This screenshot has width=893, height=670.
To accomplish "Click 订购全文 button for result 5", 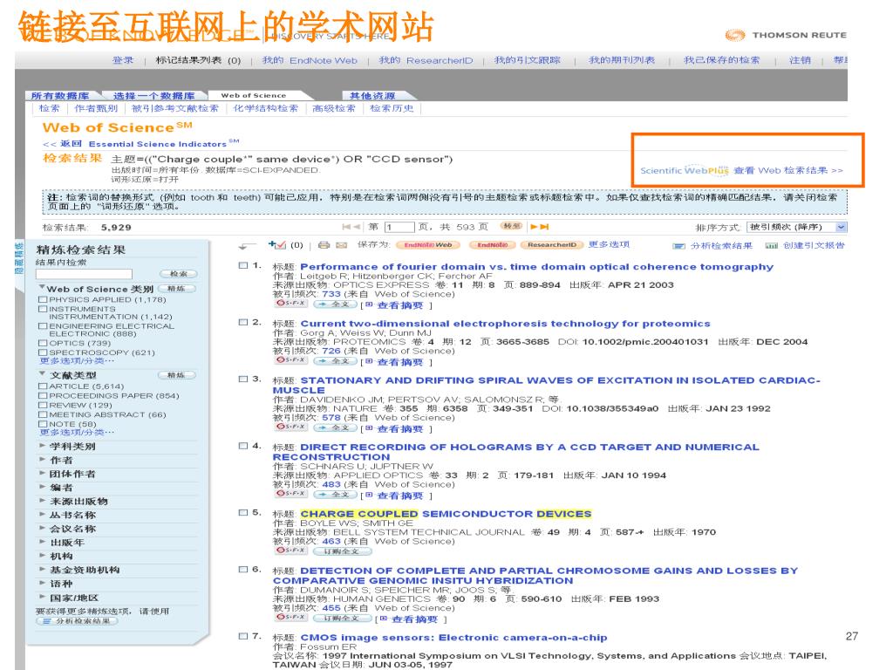I will [342, 551].
